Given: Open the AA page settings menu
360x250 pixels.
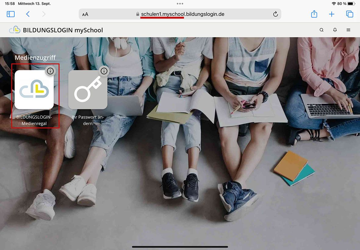Looking at the screenshot, I should tap(85, 14).
